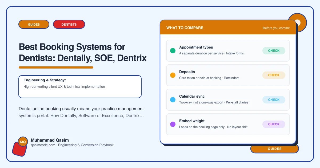Click the orange GUIDES tag at top left
Viewport: 320px width, 168px height.
pos(34,24)
